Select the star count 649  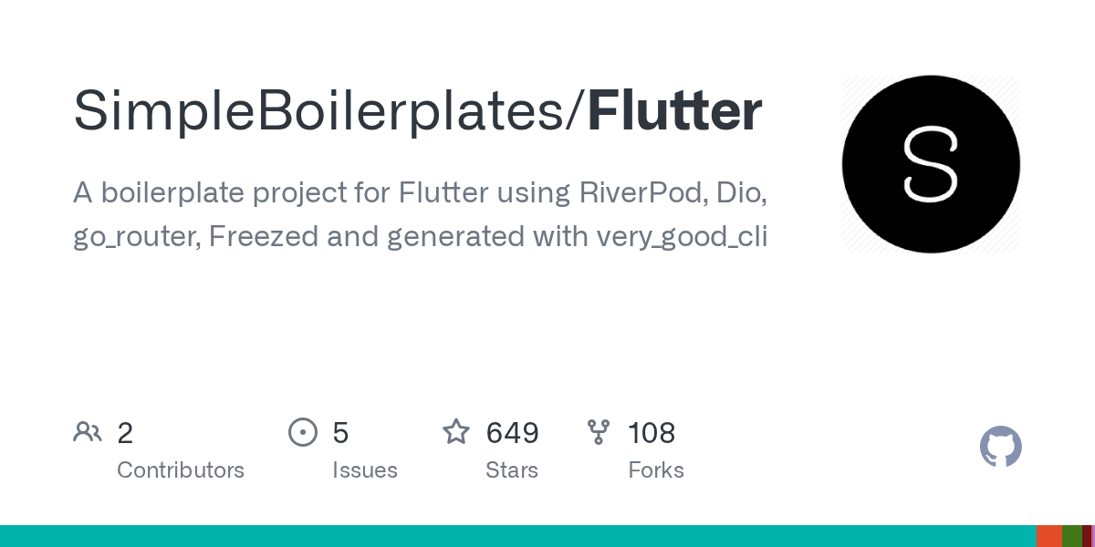[512, 433]
